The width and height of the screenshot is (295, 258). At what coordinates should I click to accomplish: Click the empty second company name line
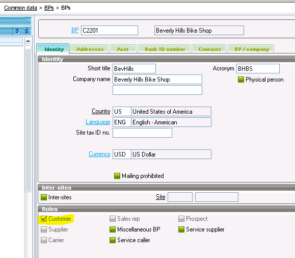pos(157,90)
